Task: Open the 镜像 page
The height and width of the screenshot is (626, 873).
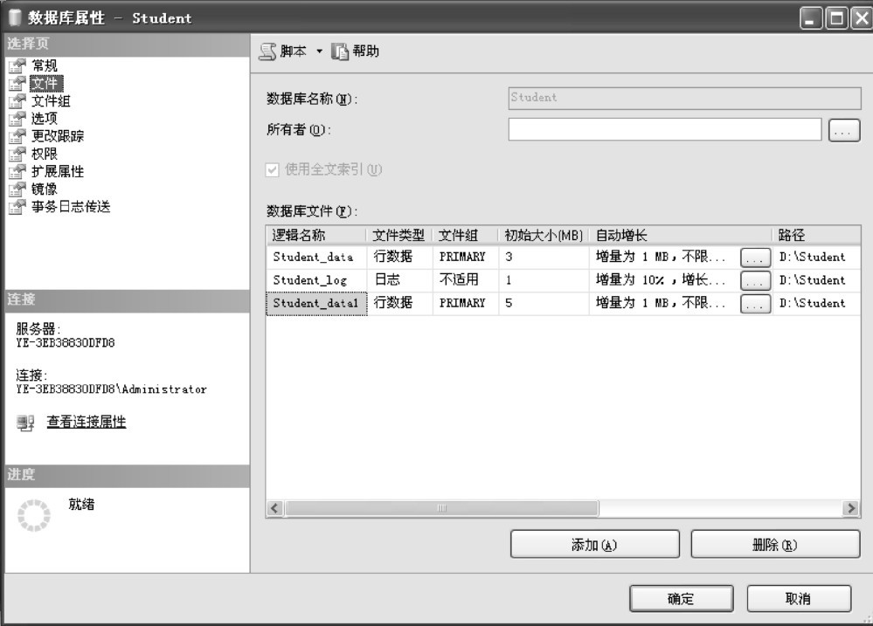Action: coord(44,189)
